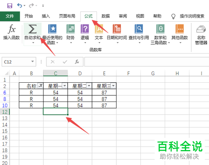Switch to the 数据 tab
This screenshot has height=165, width=209.
click(105, 16)
